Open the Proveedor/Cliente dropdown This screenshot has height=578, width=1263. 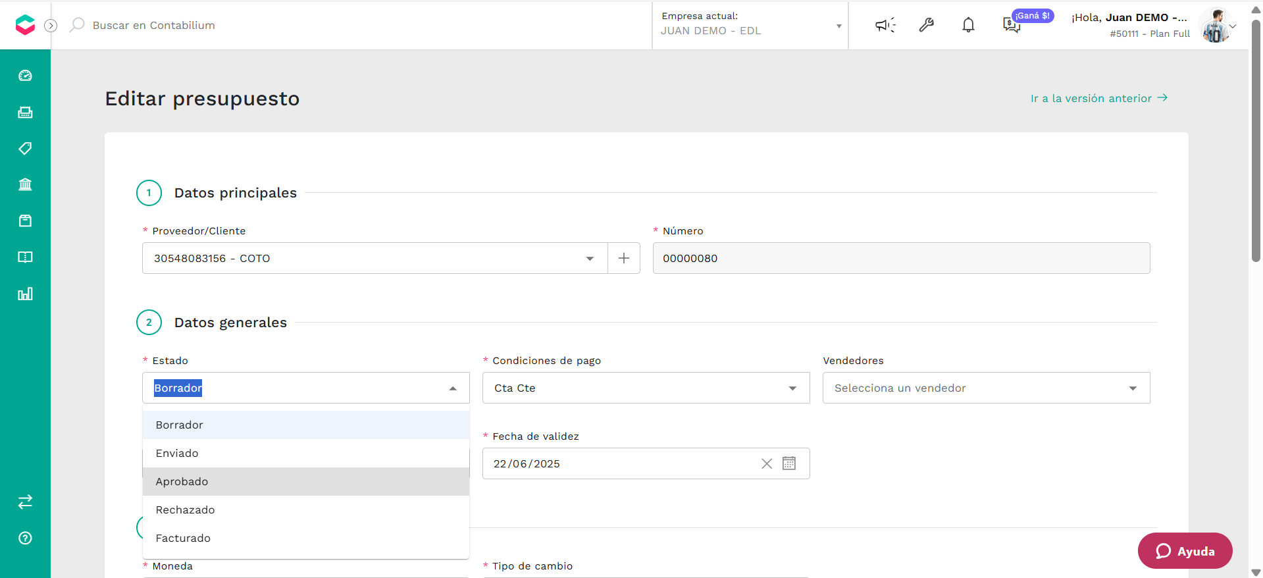pos(375,258)
